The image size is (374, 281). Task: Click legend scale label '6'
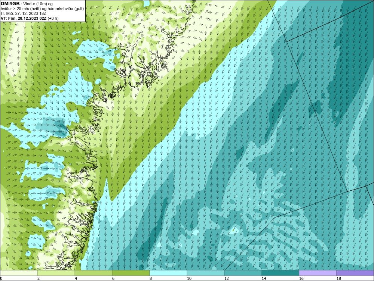113,278
